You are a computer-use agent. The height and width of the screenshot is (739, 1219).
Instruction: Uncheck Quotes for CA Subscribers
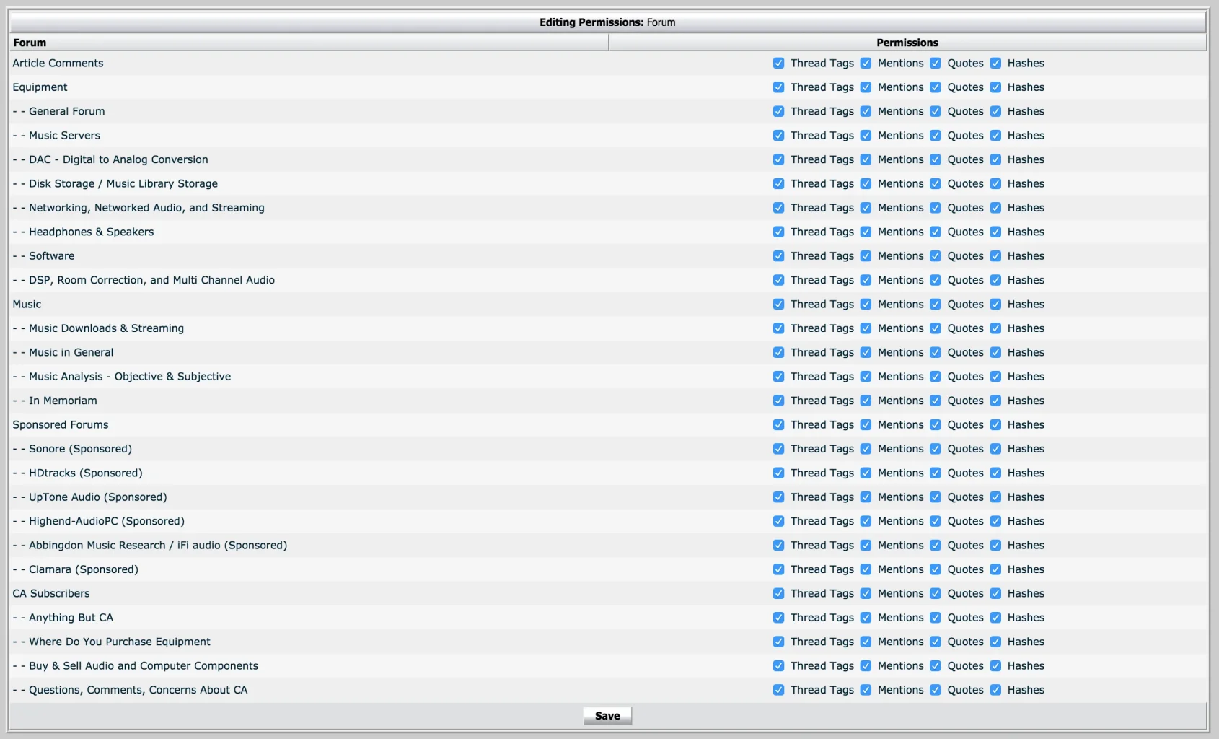pyautogui.click(x=936, y=593)
